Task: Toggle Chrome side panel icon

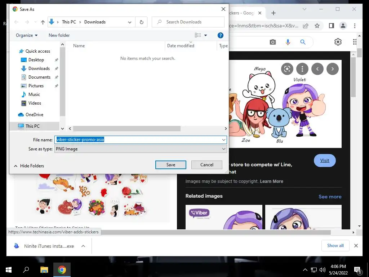Action: click(332, 26)
